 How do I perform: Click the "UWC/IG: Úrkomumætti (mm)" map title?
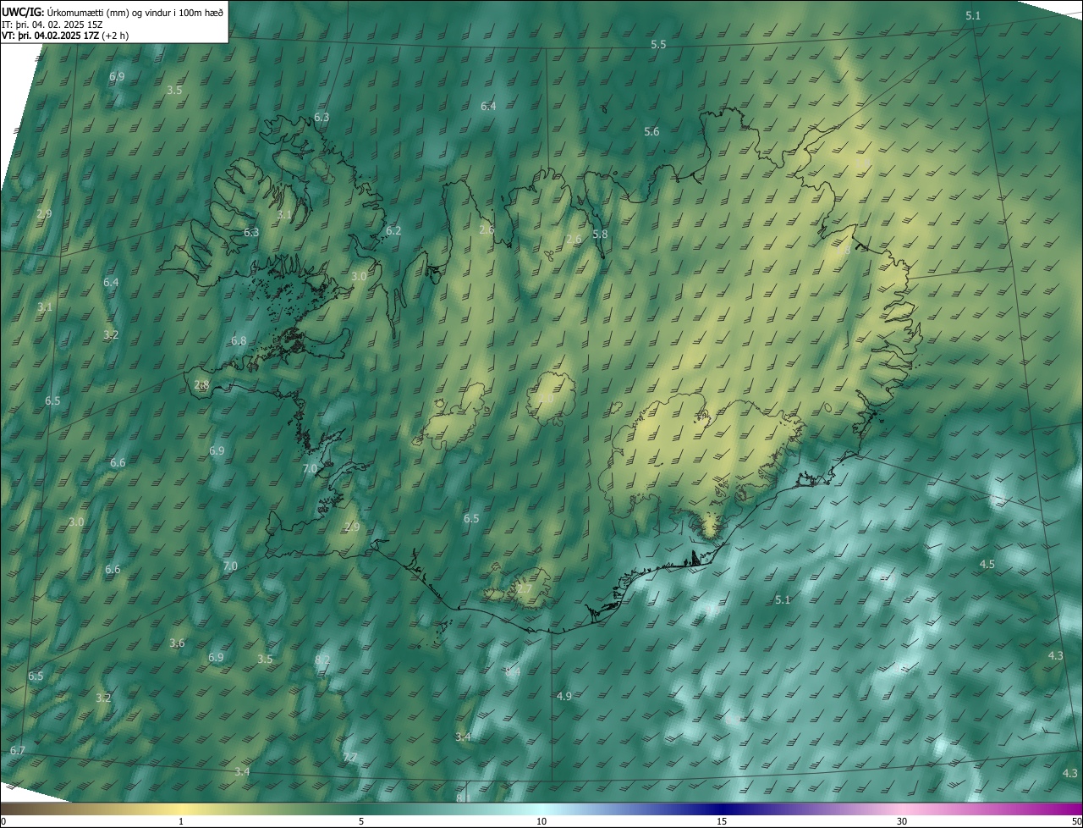click(113, 11)
